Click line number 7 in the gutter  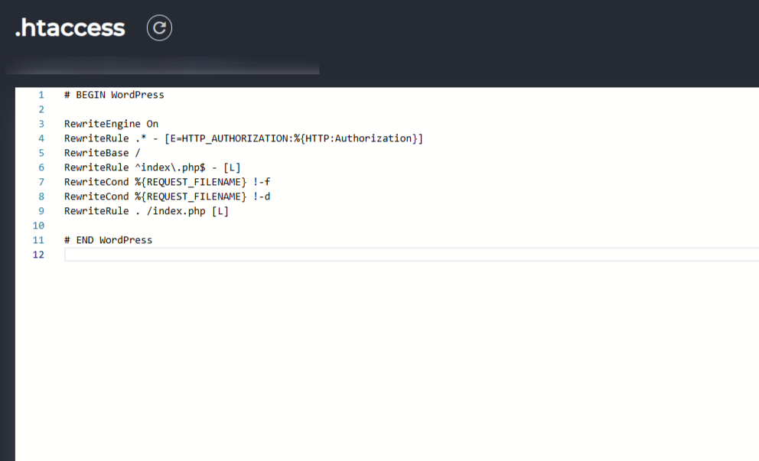pyautogui.click(x=41, y=182)
